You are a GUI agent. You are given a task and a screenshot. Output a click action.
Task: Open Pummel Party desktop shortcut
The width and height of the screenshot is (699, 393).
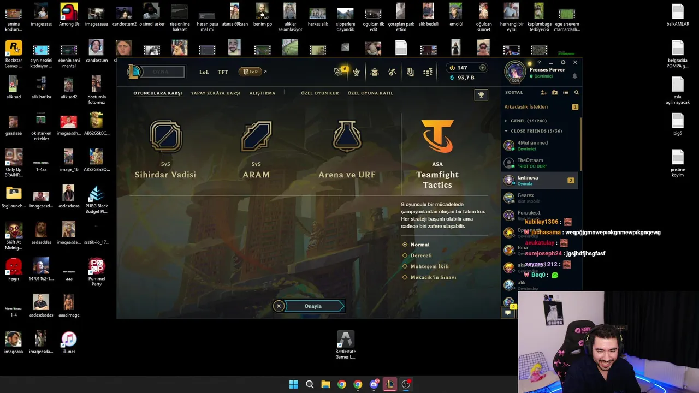[96, 272]
